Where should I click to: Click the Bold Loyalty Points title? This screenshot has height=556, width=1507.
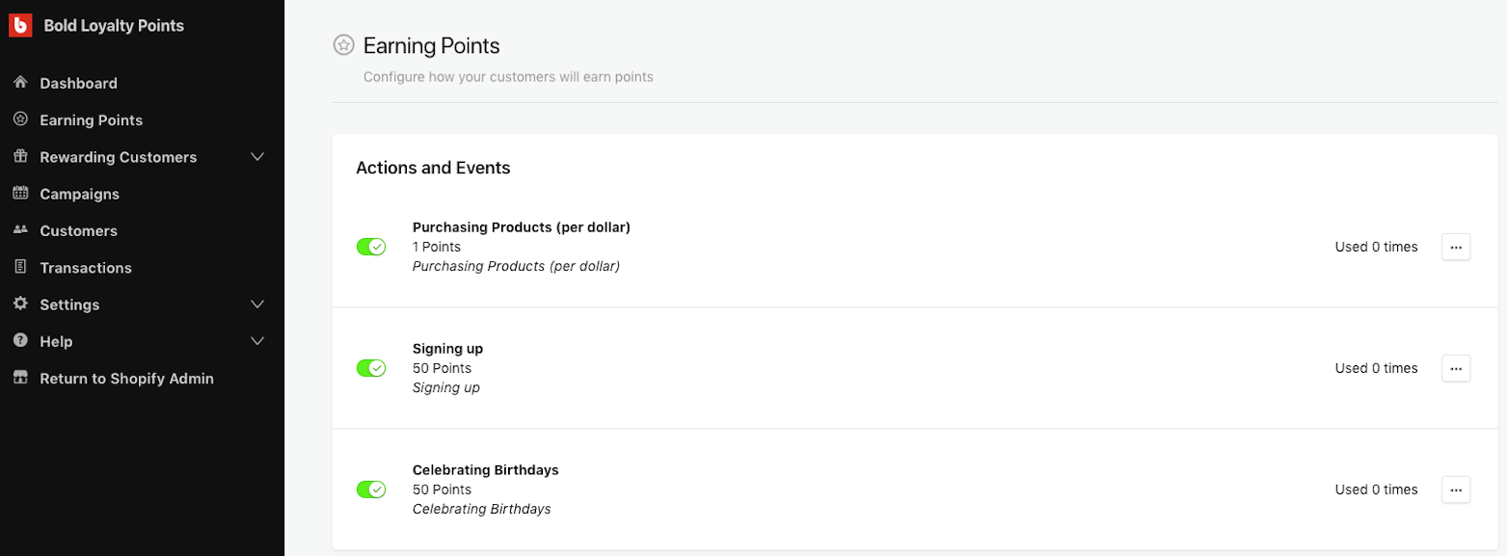114,26
